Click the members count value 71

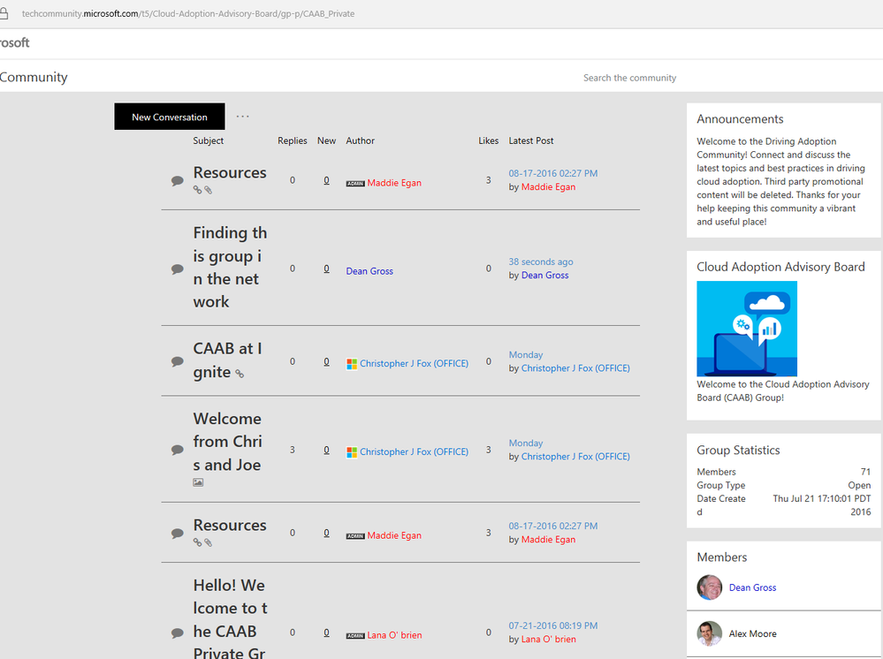(865, 472)
